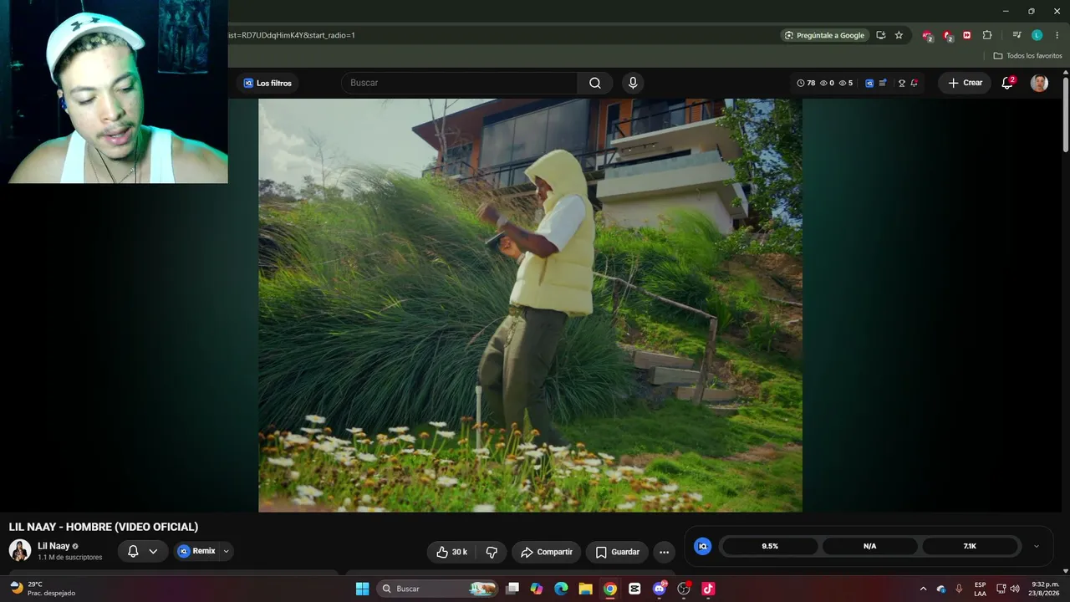The width and height of the screenshot is (1070, 602).
Task: Click the vidIQ blue square icon in header
Action: (x=869, y=83)
